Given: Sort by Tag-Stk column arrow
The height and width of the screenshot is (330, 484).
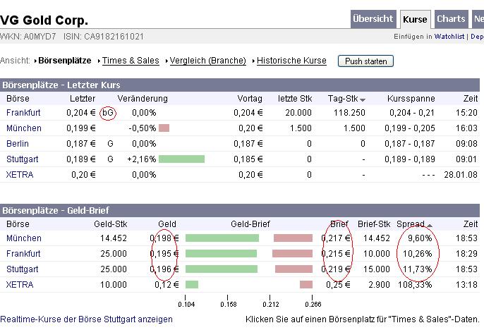Looking at the screenshot, I should click(x=363, y=99).
